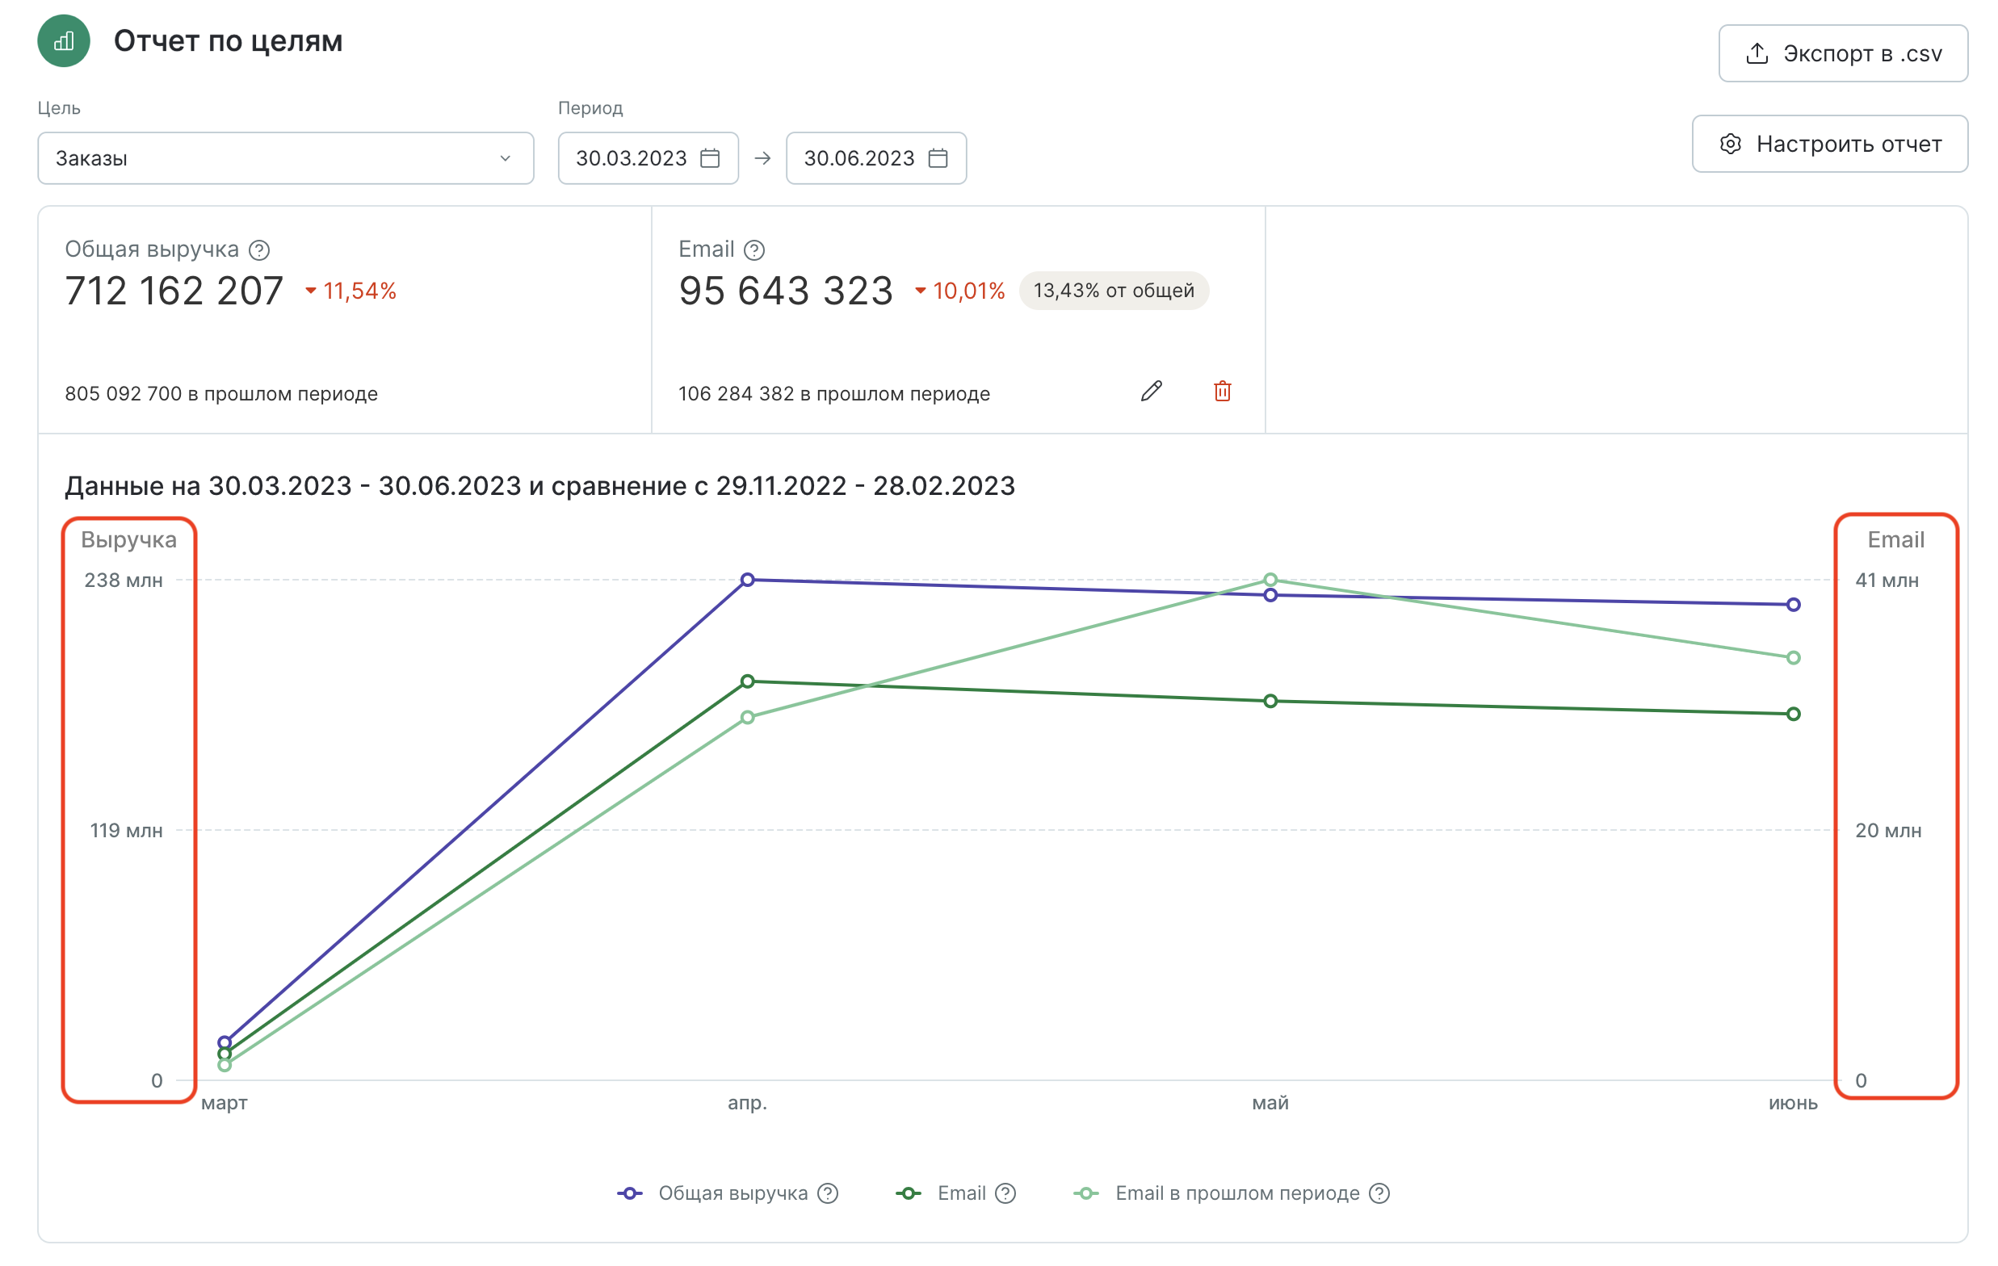Click the 13,43% от общей badge

[x=1114, y=291]
